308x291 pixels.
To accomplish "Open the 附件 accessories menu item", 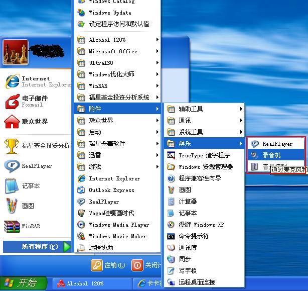I will coord(117,109).
